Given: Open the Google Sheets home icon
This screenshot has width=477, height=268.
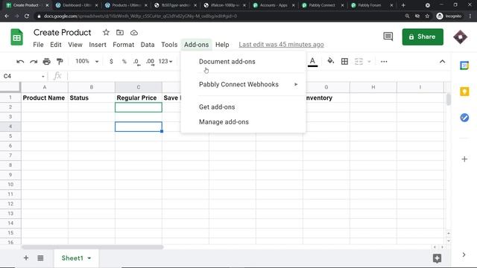Looking at the screenshot, I should point(16,37).
